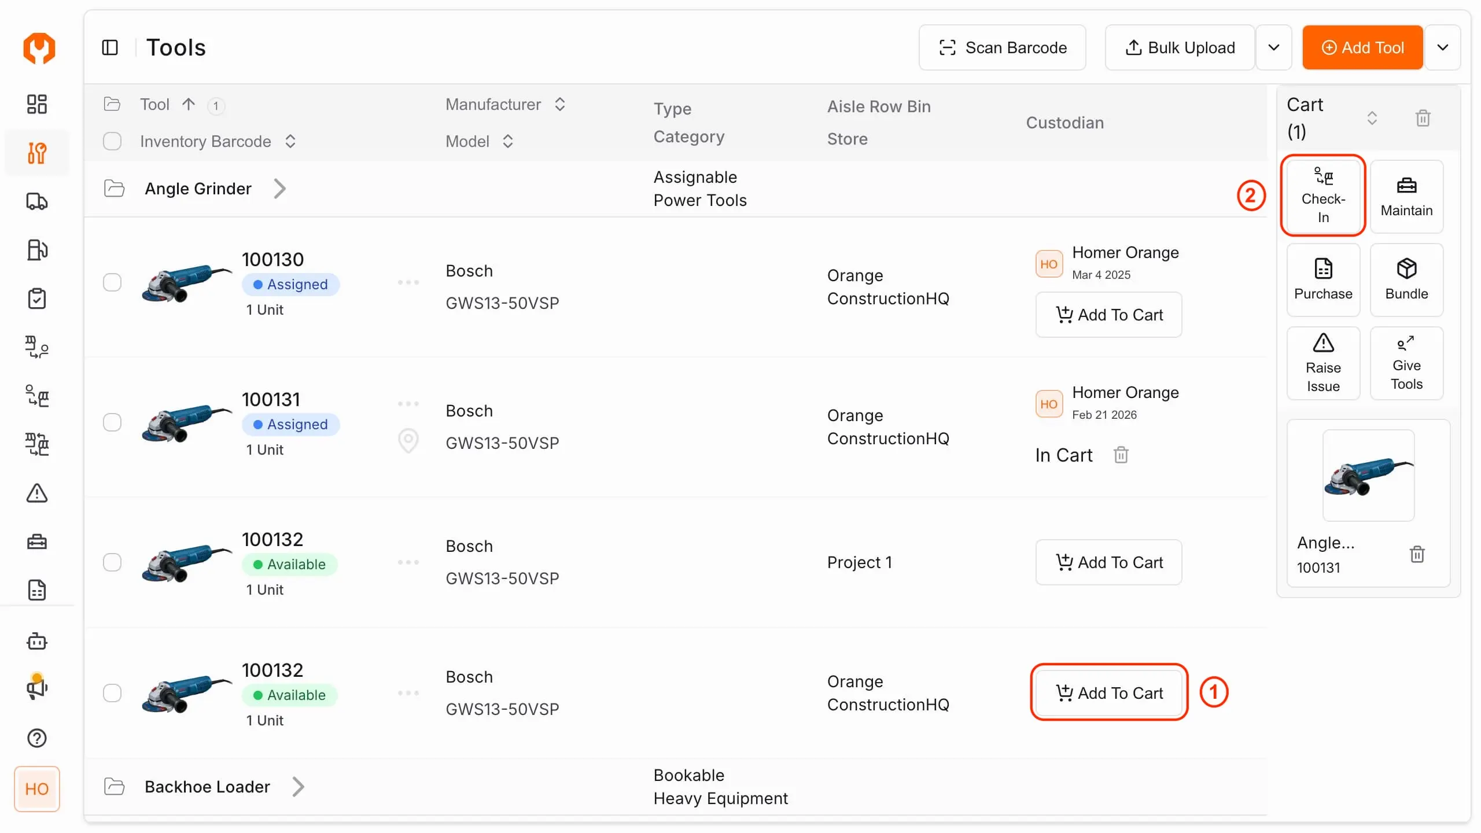Select the Bundle action in the cart
The image size is (1481, 833).
(x=1406, y=279)
